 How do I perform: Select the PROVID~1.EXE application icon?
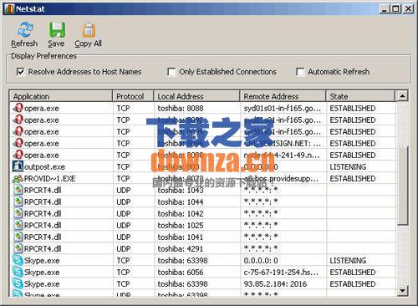coord(18,178)
